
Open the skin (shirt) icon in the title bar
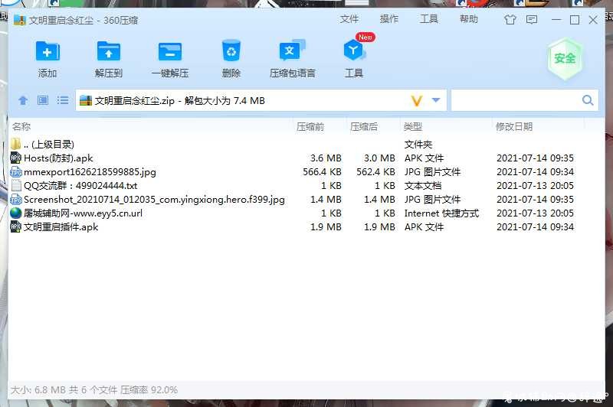tap(510, 20)
